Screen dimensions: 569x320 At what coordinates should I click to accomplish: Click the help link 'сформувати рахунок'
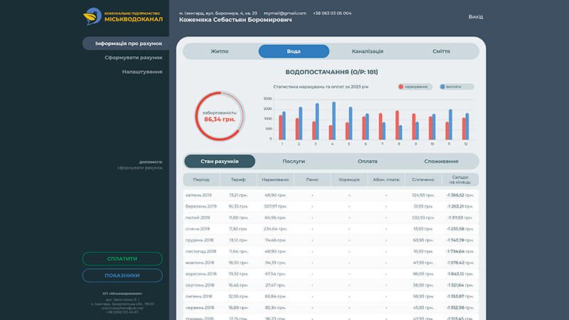pos(140,168)
